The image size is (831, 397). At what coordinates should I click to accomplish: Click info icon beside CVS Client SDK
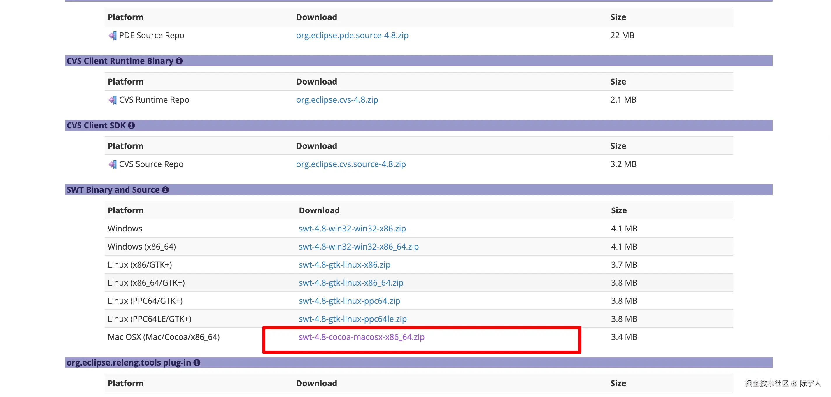pyautogui.click(x=131, y=125)
